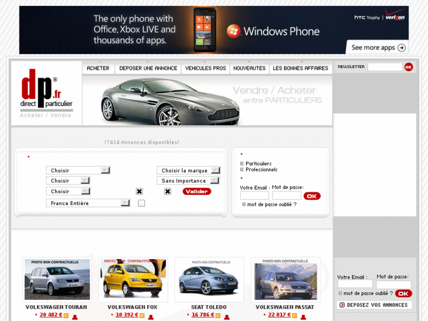The image size is (428, 321).
Task: Click the Aston Martin hero car image
Action: pos(170,102)
